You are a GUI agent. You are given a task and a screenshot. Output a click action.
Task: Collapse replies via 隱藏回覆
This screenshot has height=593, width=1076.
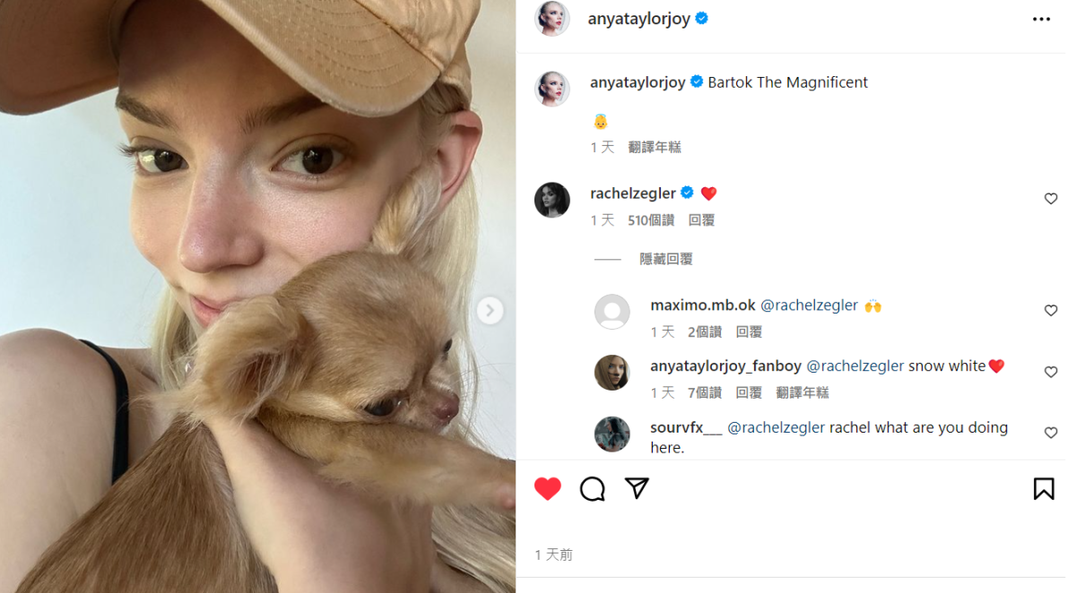pos(665,259)
